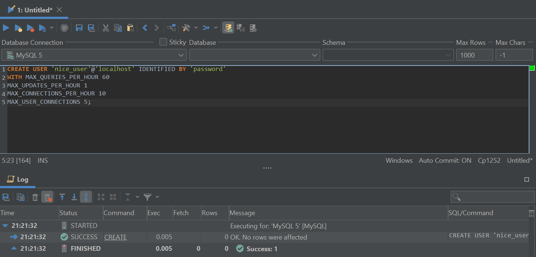The width and height of the screenshot is (536, 257).
Task: Save the log with the floppy icon
Action: pos(6,197)
